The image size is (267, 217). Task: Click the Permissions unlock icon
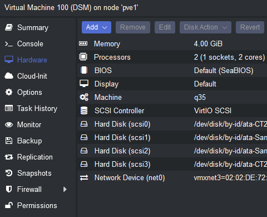[x=9, y=205]
